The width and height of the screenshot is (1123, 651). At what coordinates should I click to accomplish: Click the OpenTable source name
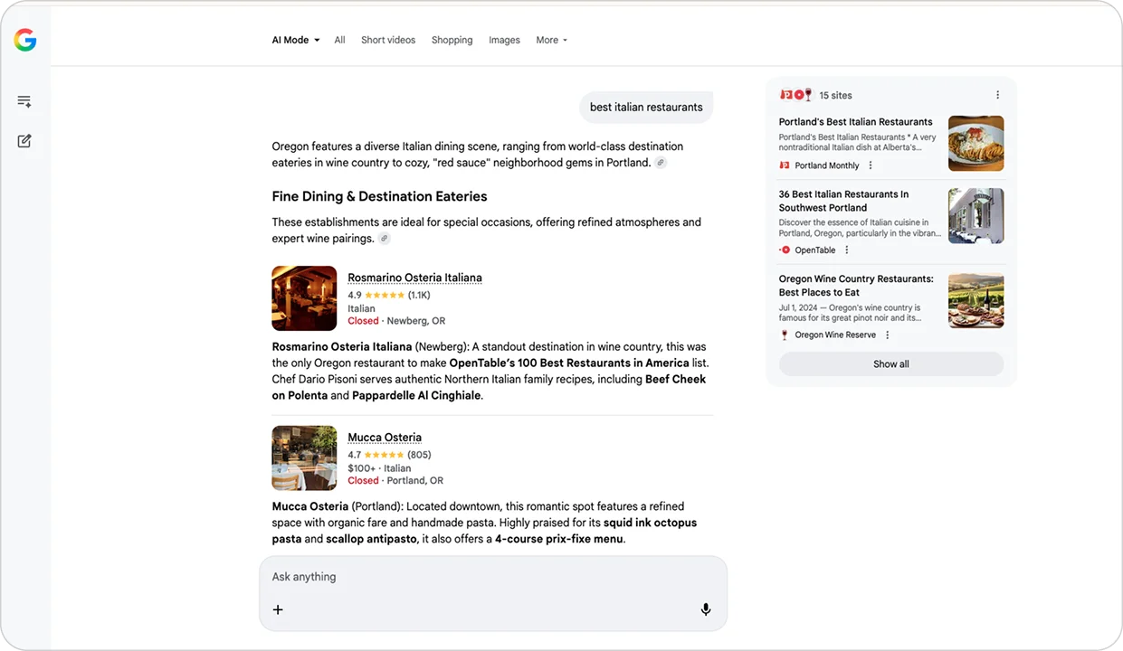[815, 250]
